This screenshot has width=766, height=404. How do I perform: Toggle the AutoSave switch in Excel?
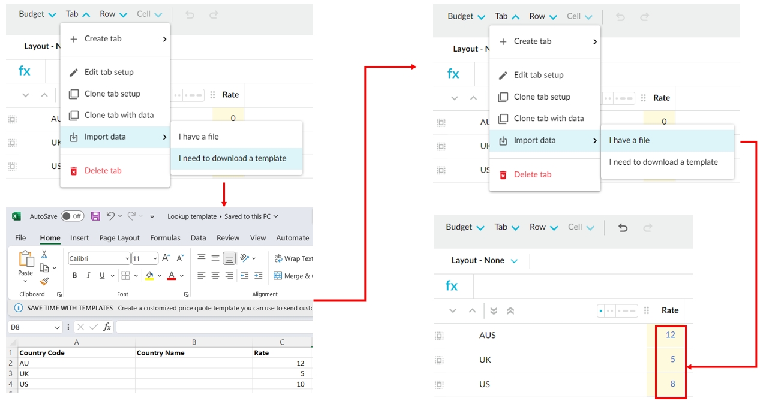pyautogui.click(x=72, y=216)
